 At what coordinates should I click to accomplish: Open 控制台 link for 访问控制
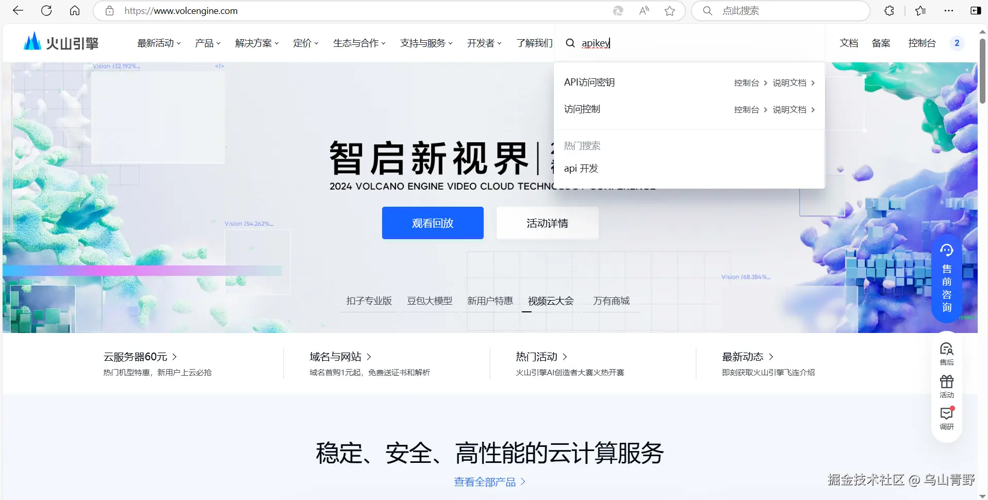point(750,110)
